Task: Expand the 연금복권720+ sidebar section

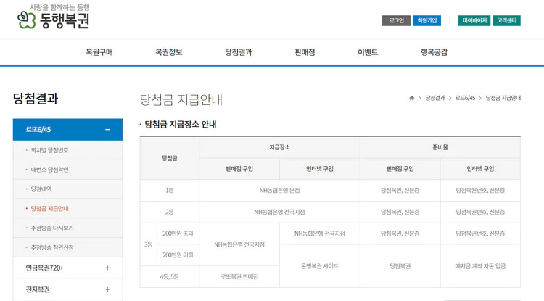Action: point(107,268)
